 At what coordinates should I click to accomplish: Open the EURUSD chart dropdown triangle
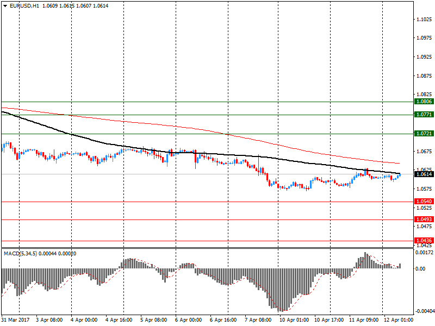click(5, 6)
